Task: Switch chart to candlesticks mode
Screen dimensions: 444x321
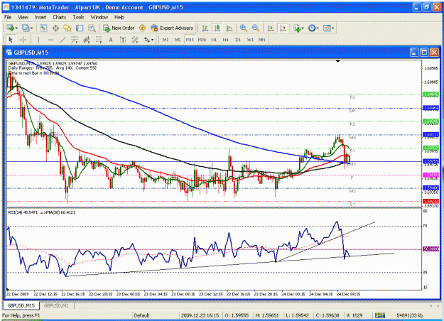Action: click(217, 28)
